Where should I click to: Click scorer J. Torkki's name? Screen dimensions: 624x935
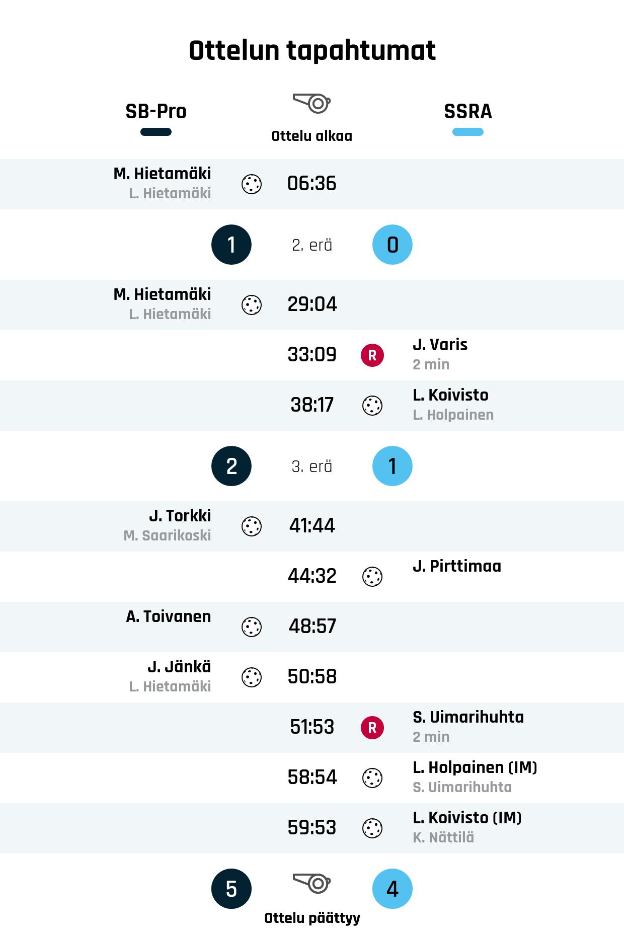180,516
